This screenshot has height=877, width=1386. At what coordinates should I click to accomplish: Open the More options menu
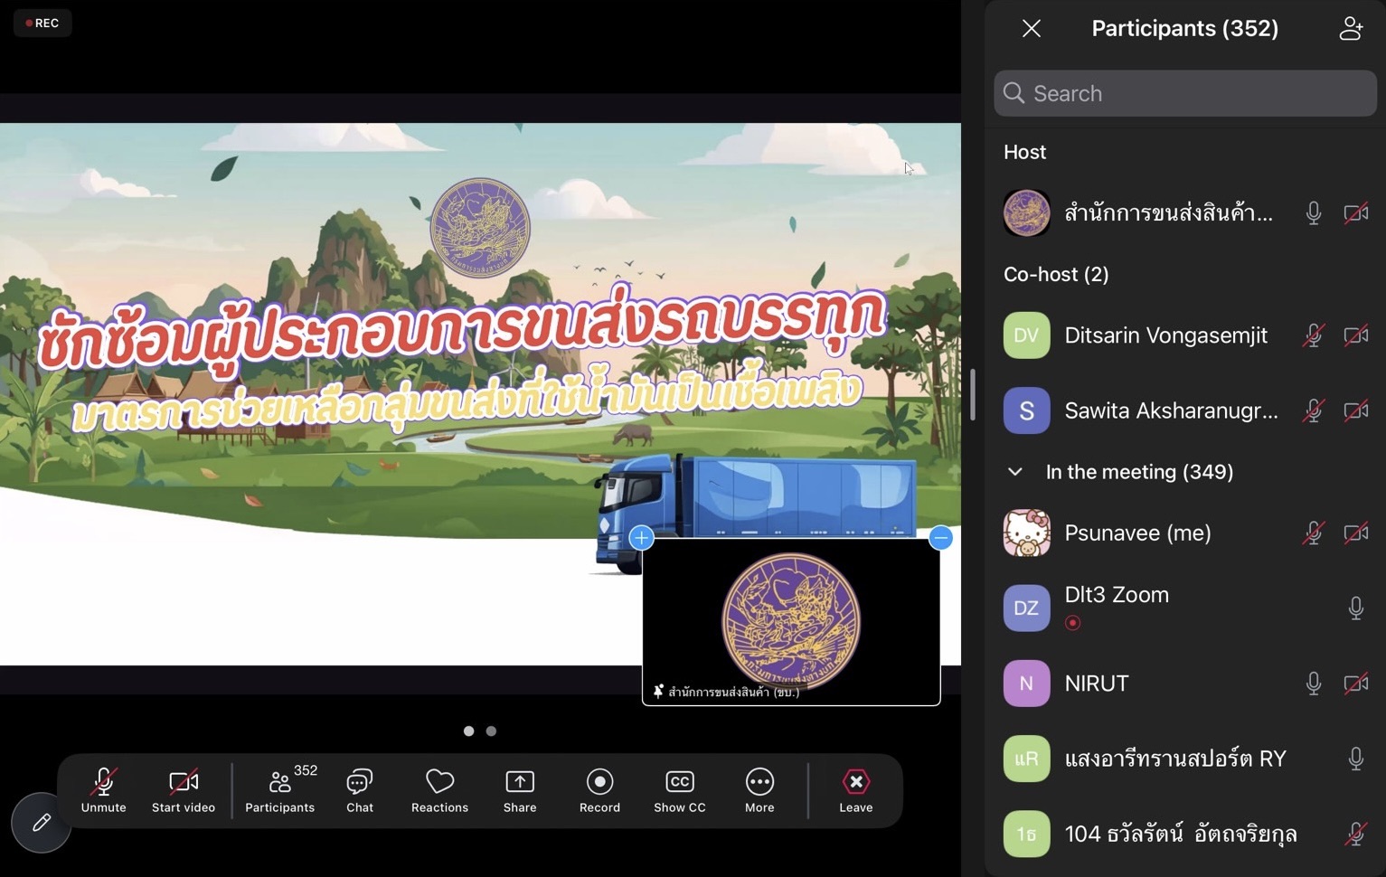(759, 790)
